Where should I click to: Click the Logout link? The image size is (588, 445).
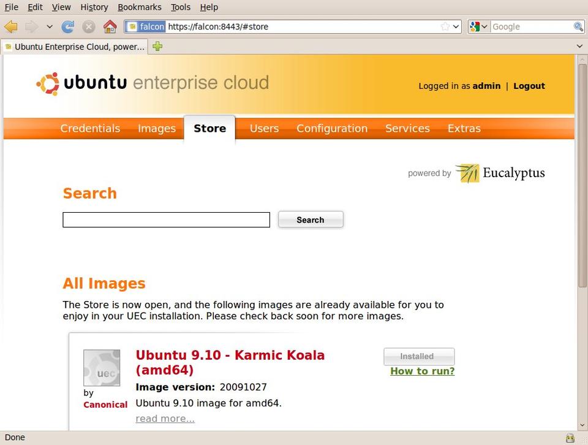point(529,86)
